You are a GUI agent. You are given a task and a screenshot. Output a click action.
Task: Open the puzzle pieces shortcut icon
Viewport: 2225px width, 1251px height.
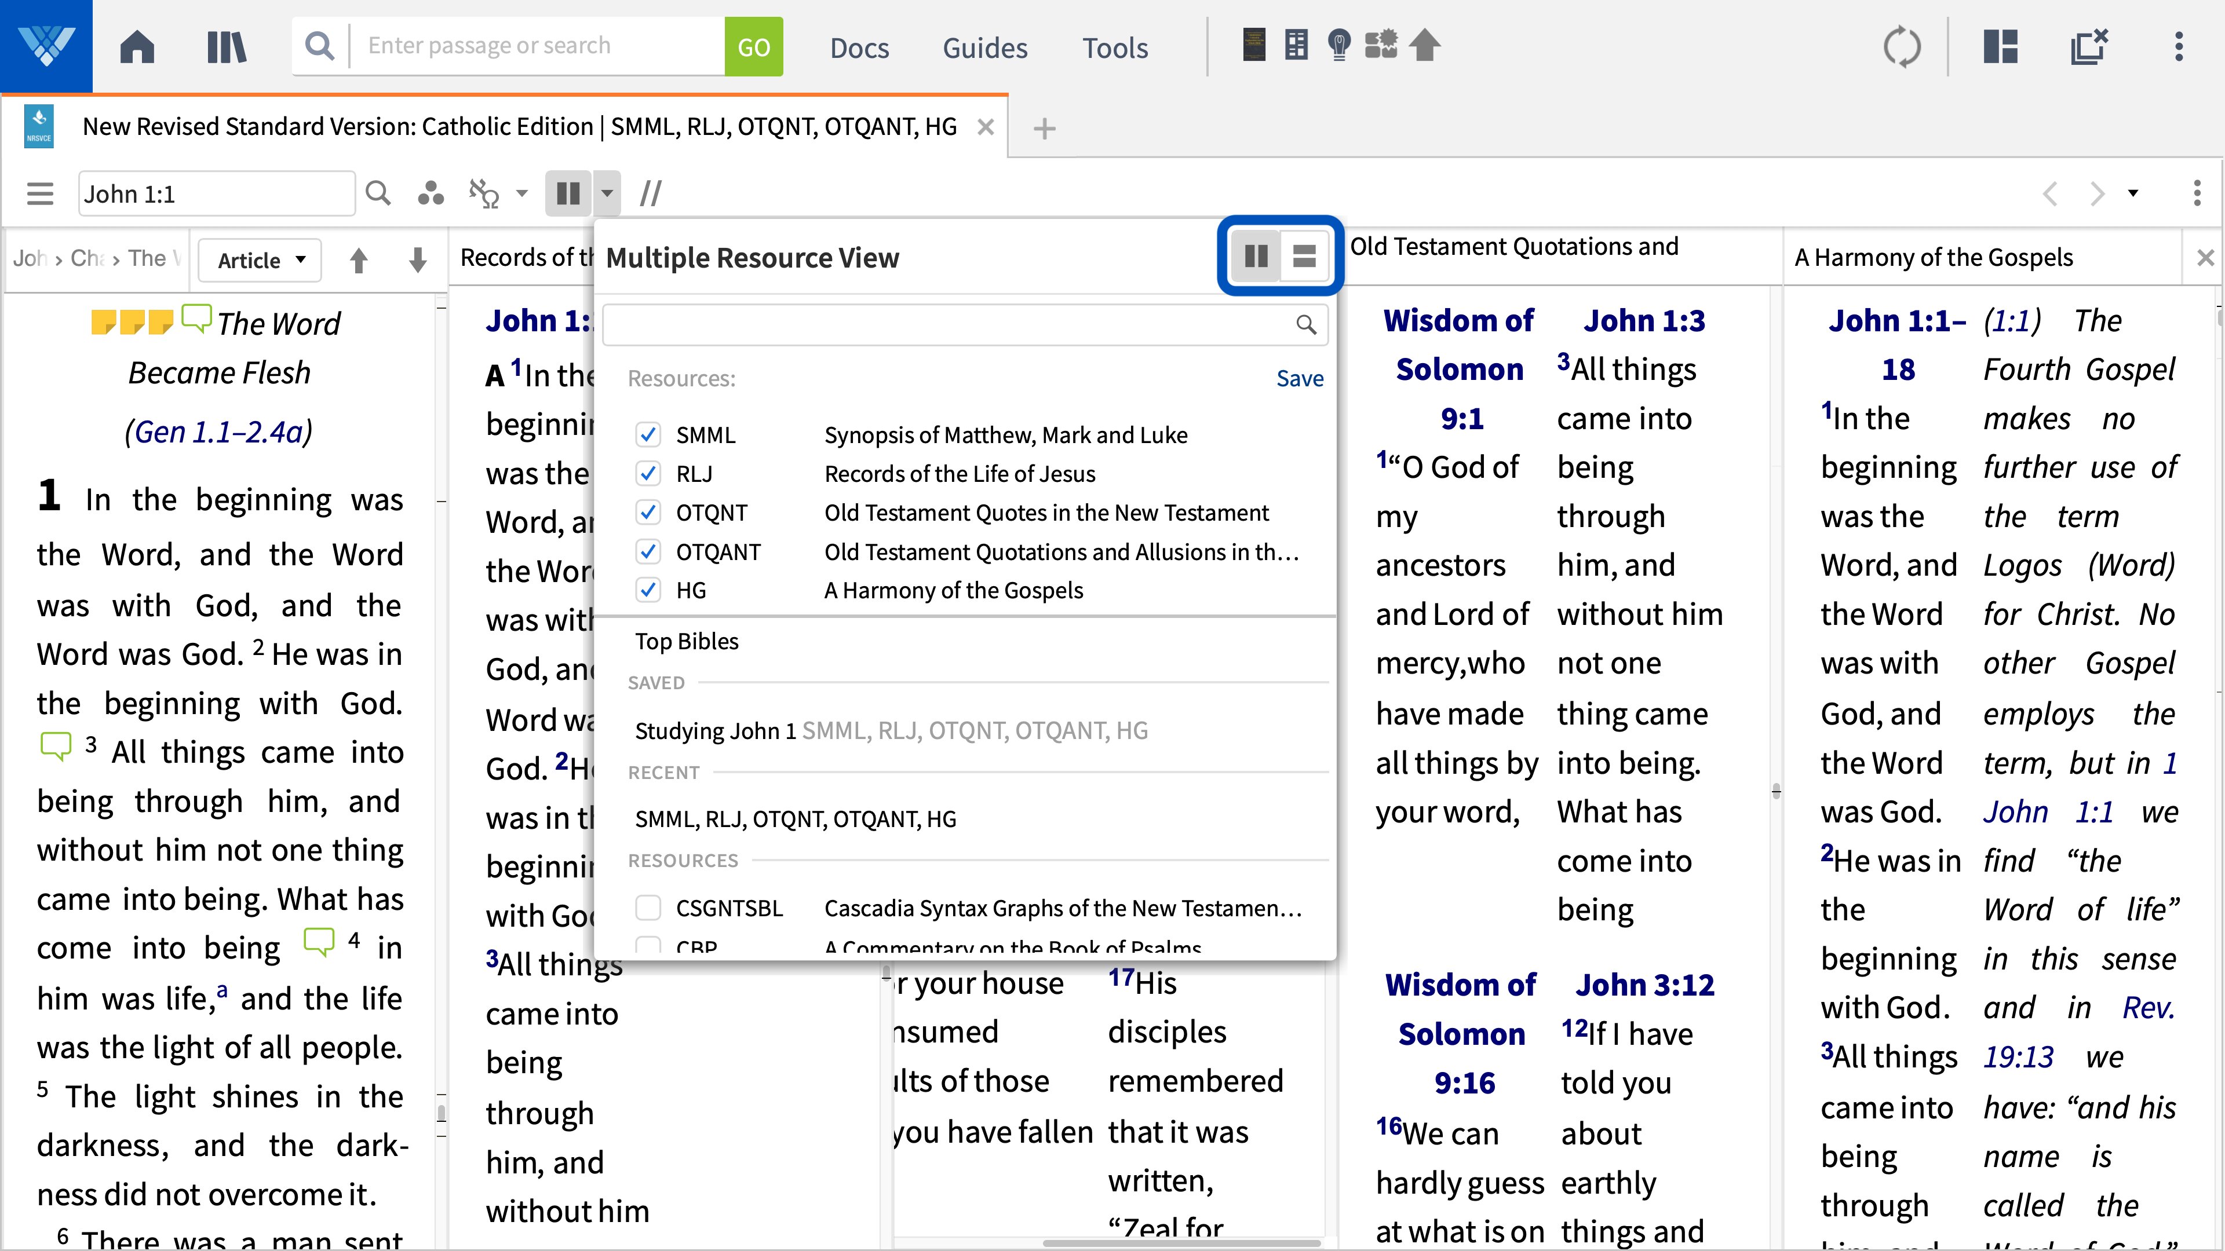click(1381, 44)
